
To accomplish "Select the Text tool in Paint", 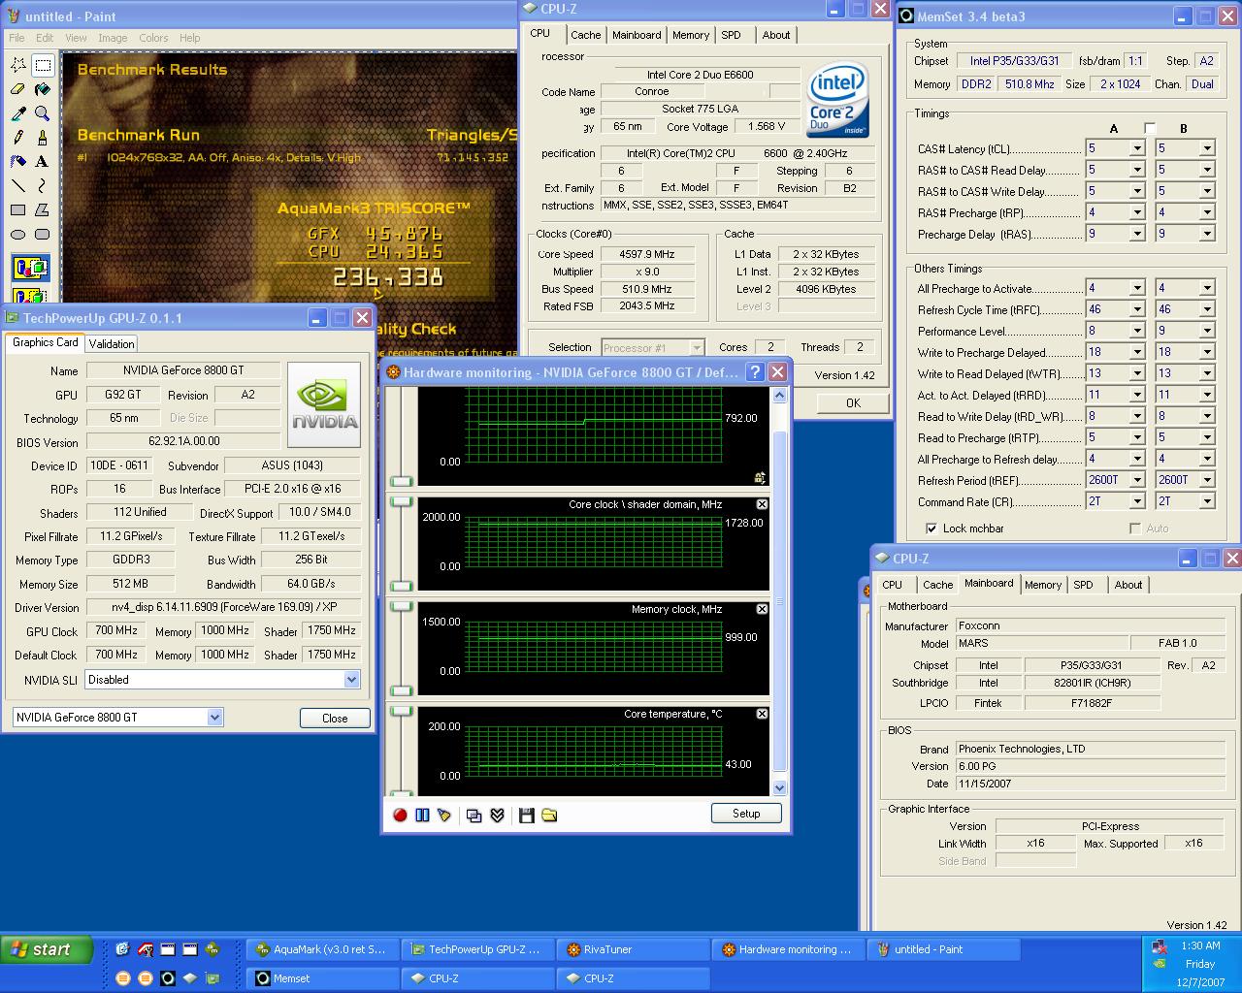I will coord(43,162).
